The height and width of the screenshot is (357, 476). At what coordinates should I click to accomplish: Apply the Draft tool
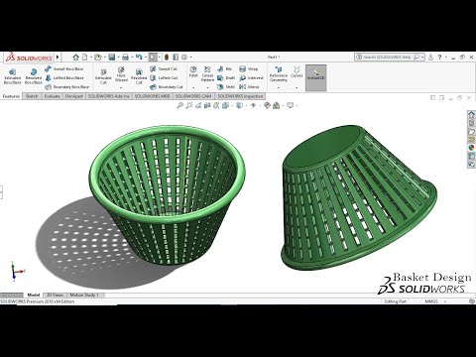pos(226,77)
